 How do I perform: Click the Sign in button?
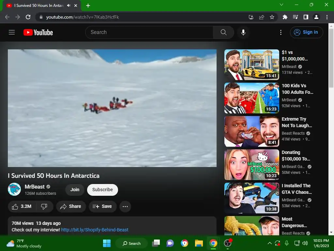click(x=306, y=32)
